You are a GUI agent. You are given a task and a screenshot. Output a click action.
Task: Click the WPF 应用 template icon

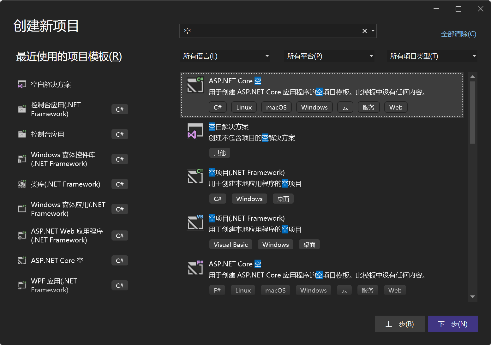click(x=22, y=285)
